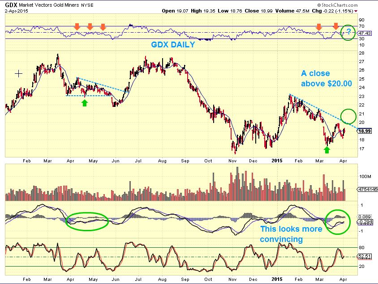Click the Volume 47.5M header value
Viewport: 378px width, 284px height.
292,11
